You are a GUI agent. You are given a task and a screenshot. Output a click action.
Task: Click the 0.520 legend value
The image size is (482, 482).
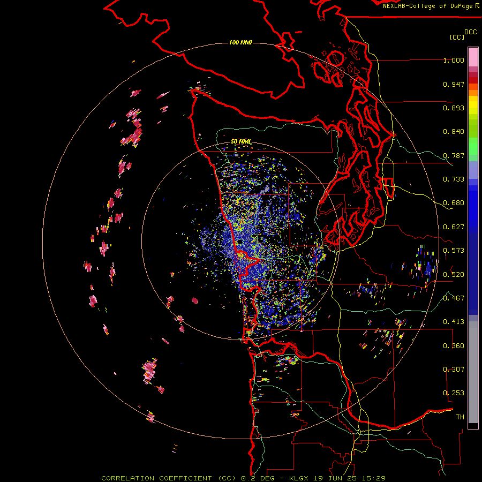pyautogui.click(x=454, y=274)
